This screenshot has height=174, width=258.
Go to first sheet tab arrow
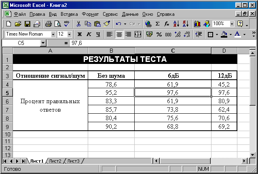click(x=5, y=161)
